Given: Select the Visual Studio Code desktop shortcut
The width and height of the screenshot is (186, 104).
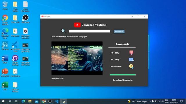Looking at the screenshot, I should [15, 47].
